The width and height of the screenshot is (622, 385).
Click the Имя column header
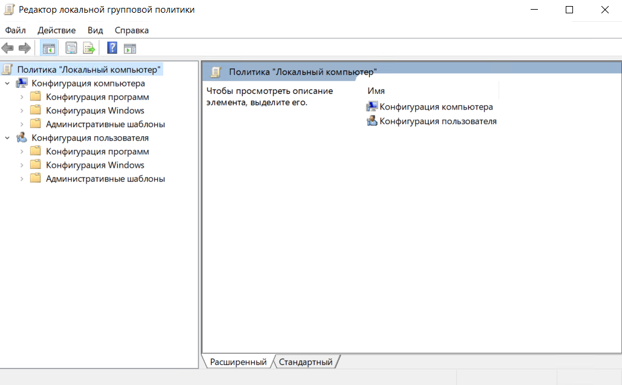(376, 91)
